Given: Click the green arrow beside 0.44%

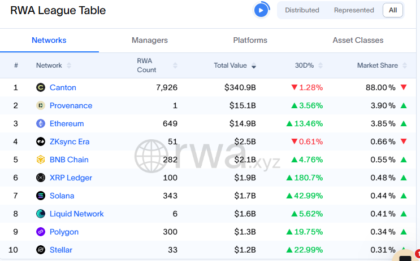Looking at the screenshot, I should coord(404,196).
